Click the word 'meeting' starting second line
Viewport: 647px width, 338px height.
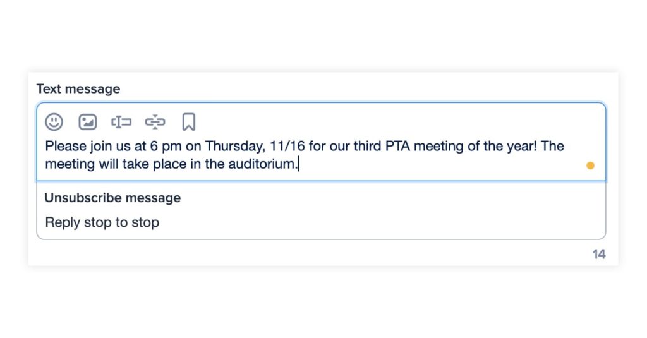pos(69,164)
